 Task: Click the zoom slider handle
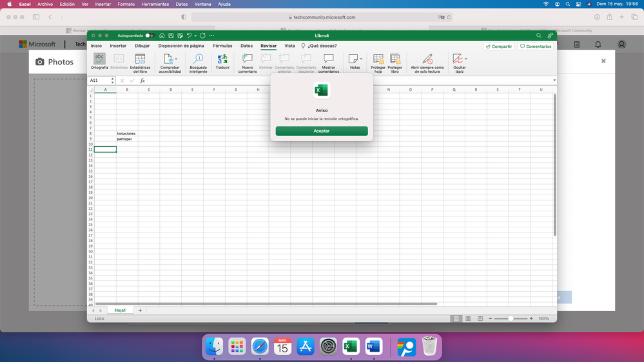point(511,318)
